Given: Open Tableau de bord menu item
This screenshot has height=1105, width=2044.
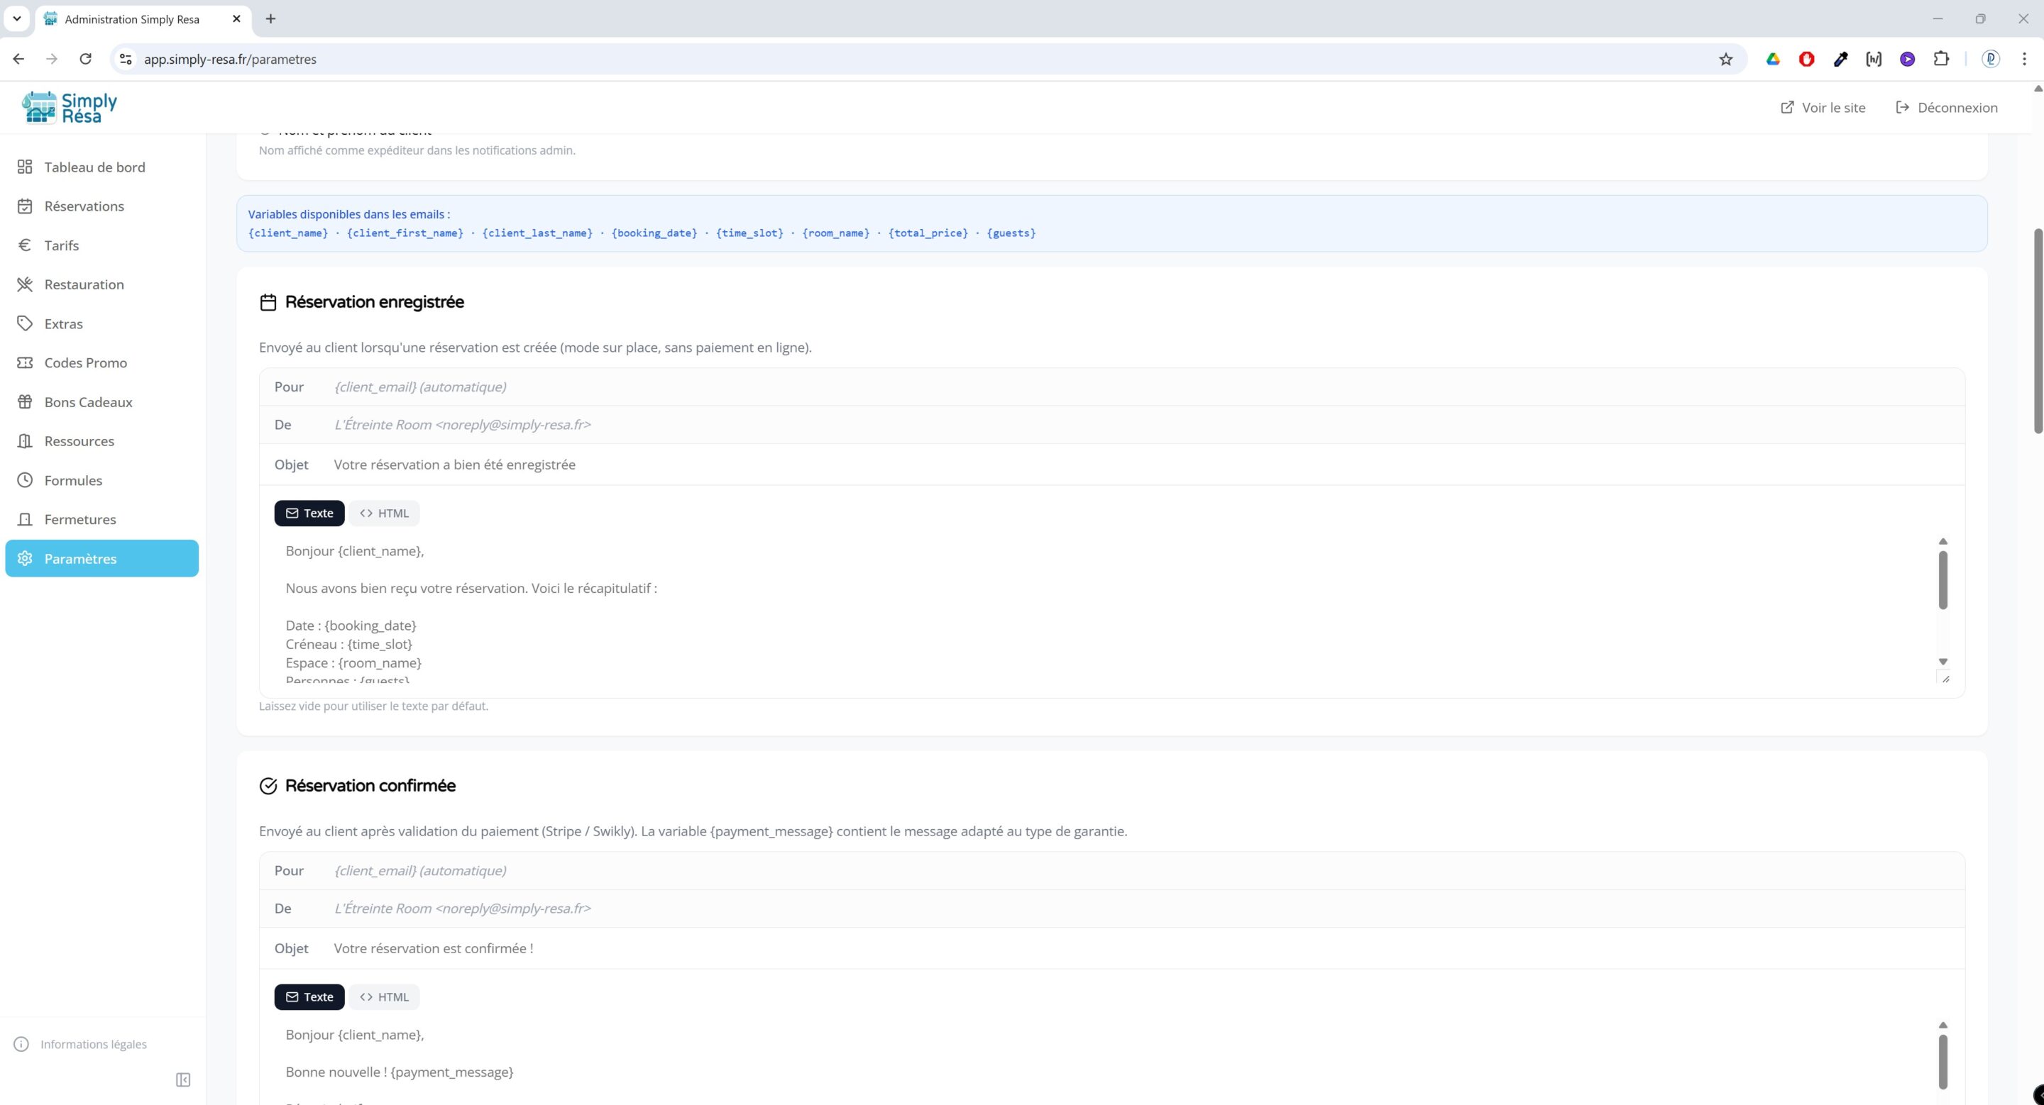Looking at the screenshot, I should point(94,167).
